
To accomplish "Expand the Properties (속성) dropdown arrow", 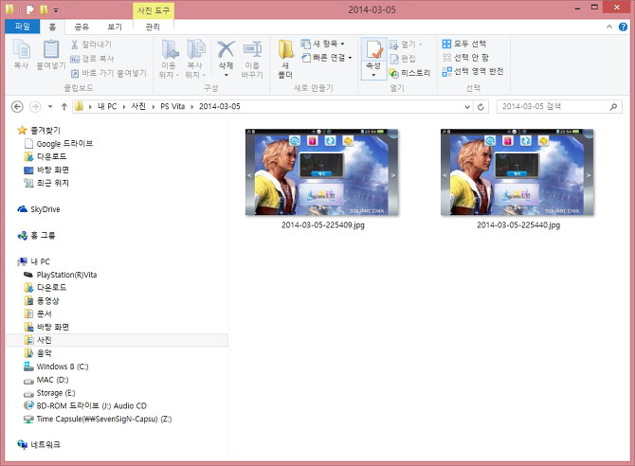I will [x=373, y=75].
